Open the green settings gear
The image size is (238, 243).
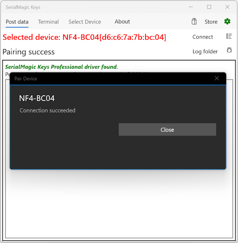click(x=227, y=21)
